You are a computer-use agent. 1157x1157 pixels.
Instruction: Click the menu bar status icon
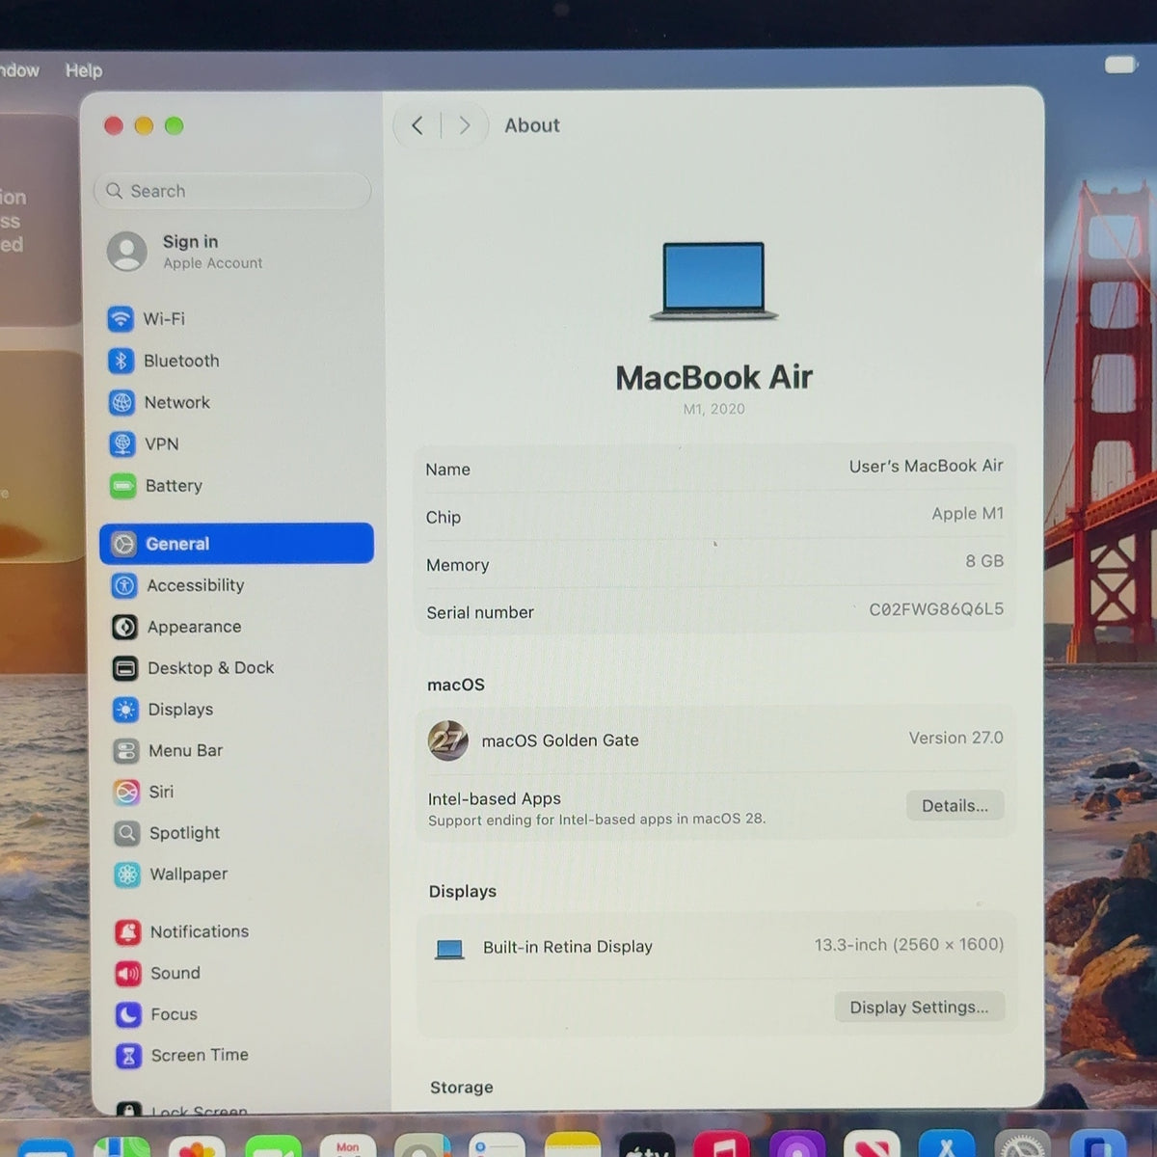tap(1120, 65)
